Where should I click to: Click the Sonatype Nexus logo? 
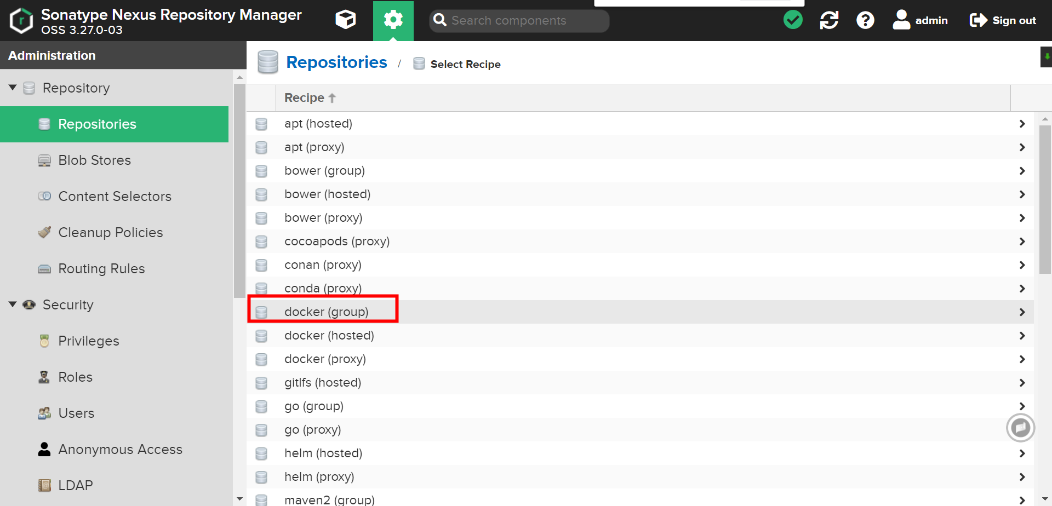20,20
